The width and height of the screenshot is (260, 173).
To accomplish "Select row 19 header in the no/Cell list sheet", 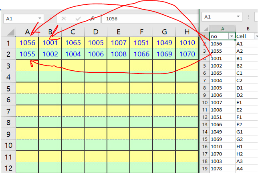I will (x=205, y=169).
